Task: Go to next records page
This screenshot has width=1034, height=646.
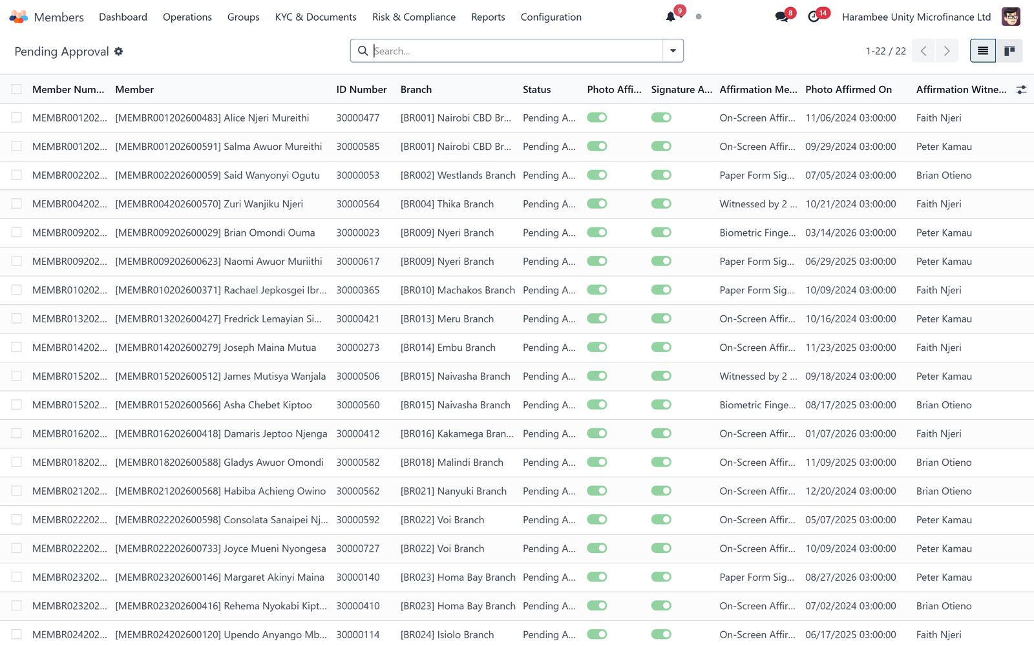Action: pyautogui.click(x=947, y=51)
